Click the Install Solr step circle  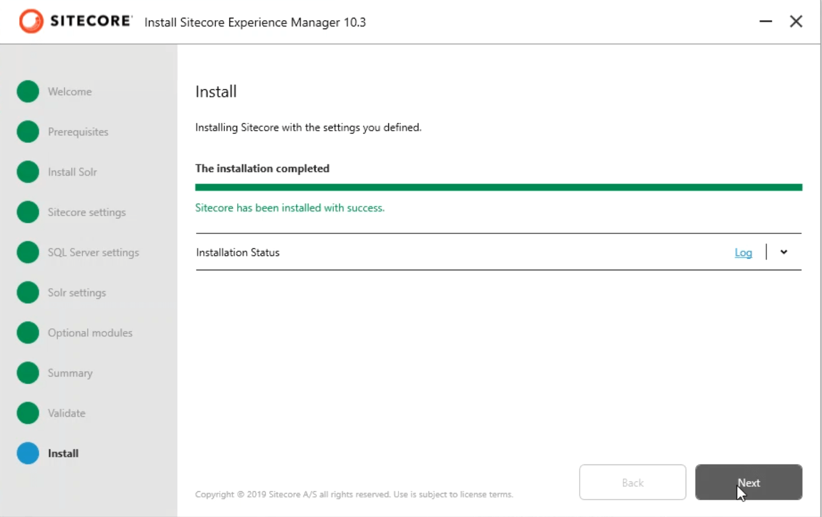click(x=28, y=172)
